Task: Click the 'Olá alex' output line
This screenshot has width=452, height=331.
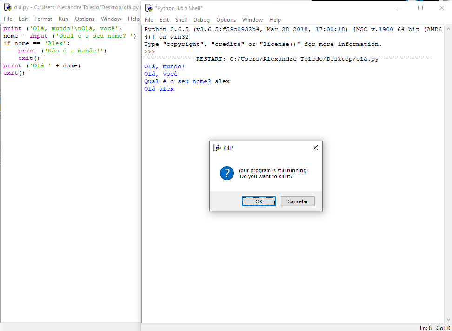Action: [159, 89]
